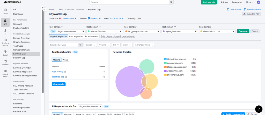Open the AI section icon

click(5, 32)
